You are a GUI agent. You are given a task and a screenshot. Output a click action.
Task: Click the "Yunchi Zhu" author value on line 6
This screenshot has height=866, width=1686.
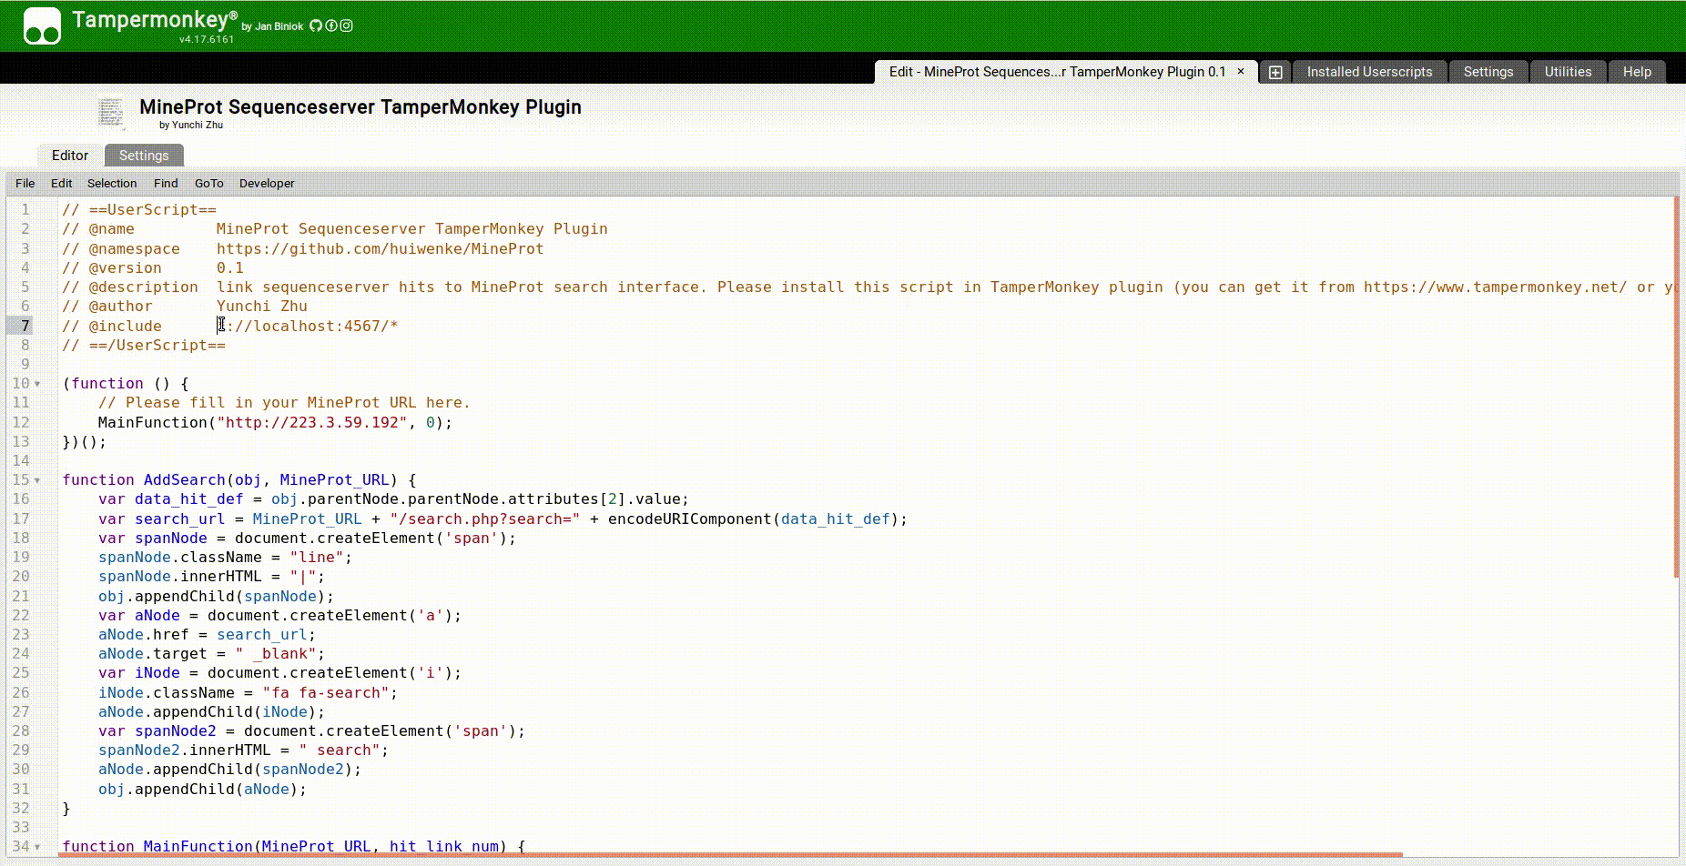pos(262,307)
